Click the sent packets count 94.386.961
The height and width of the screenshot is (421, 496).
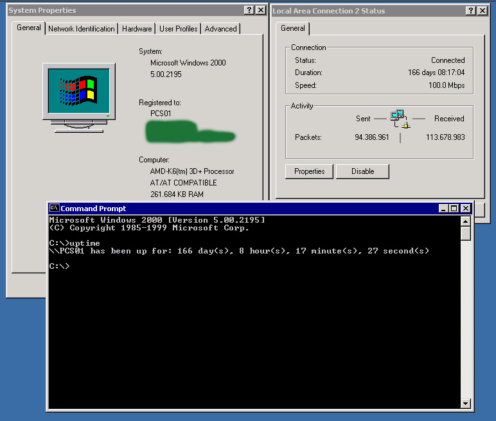point(372,137)
